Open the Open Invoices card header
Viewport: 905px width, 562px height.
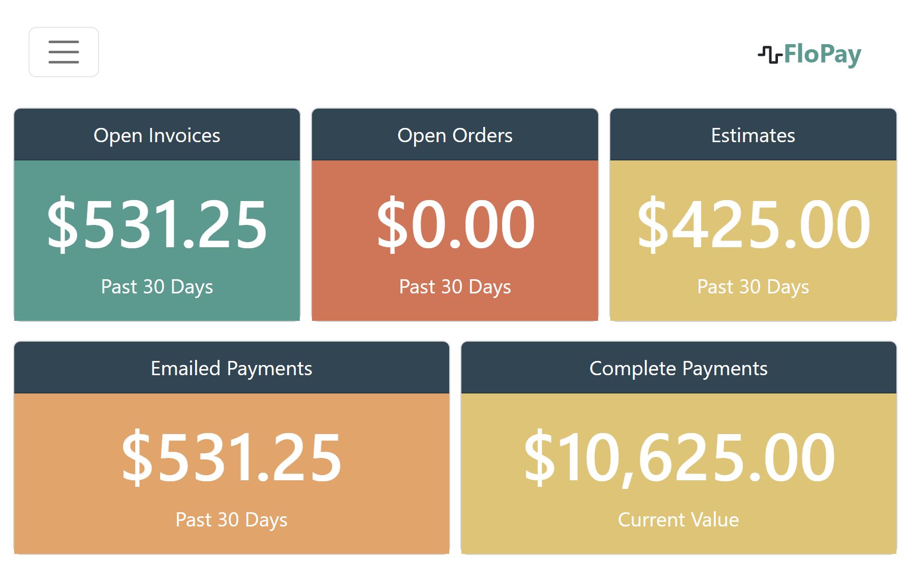157,135
